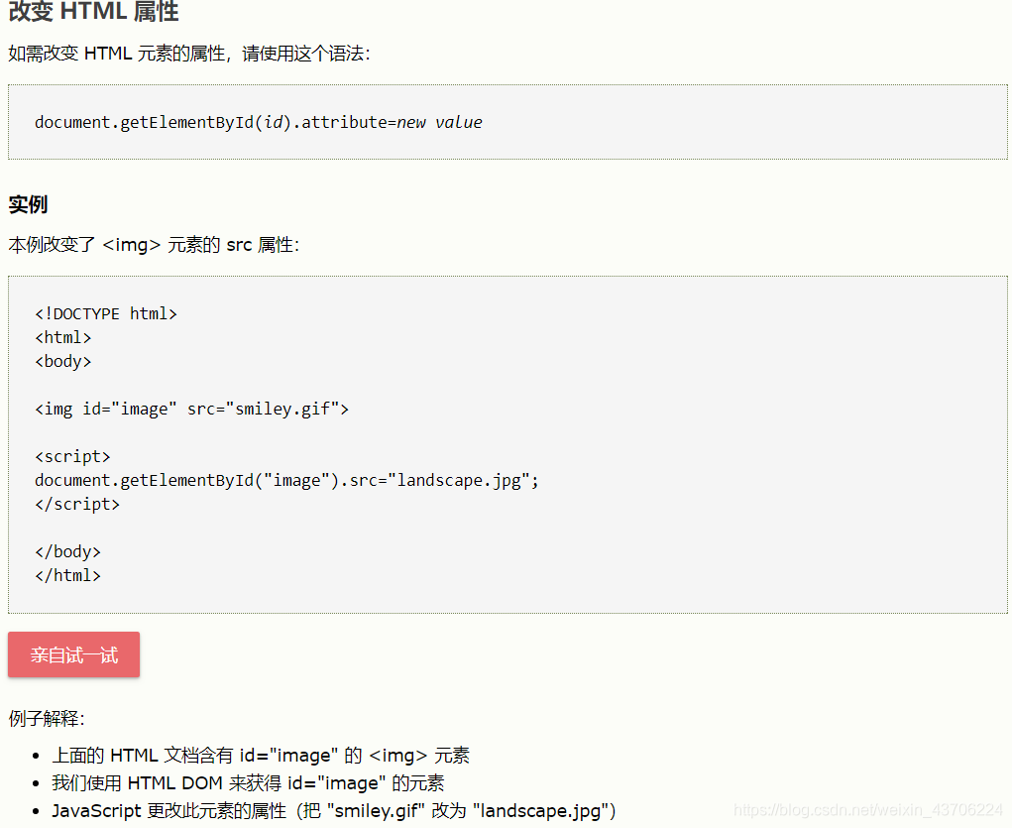
Task: Click the 例子解释 label
Action: pyautogui.click(x=47, y=718)
